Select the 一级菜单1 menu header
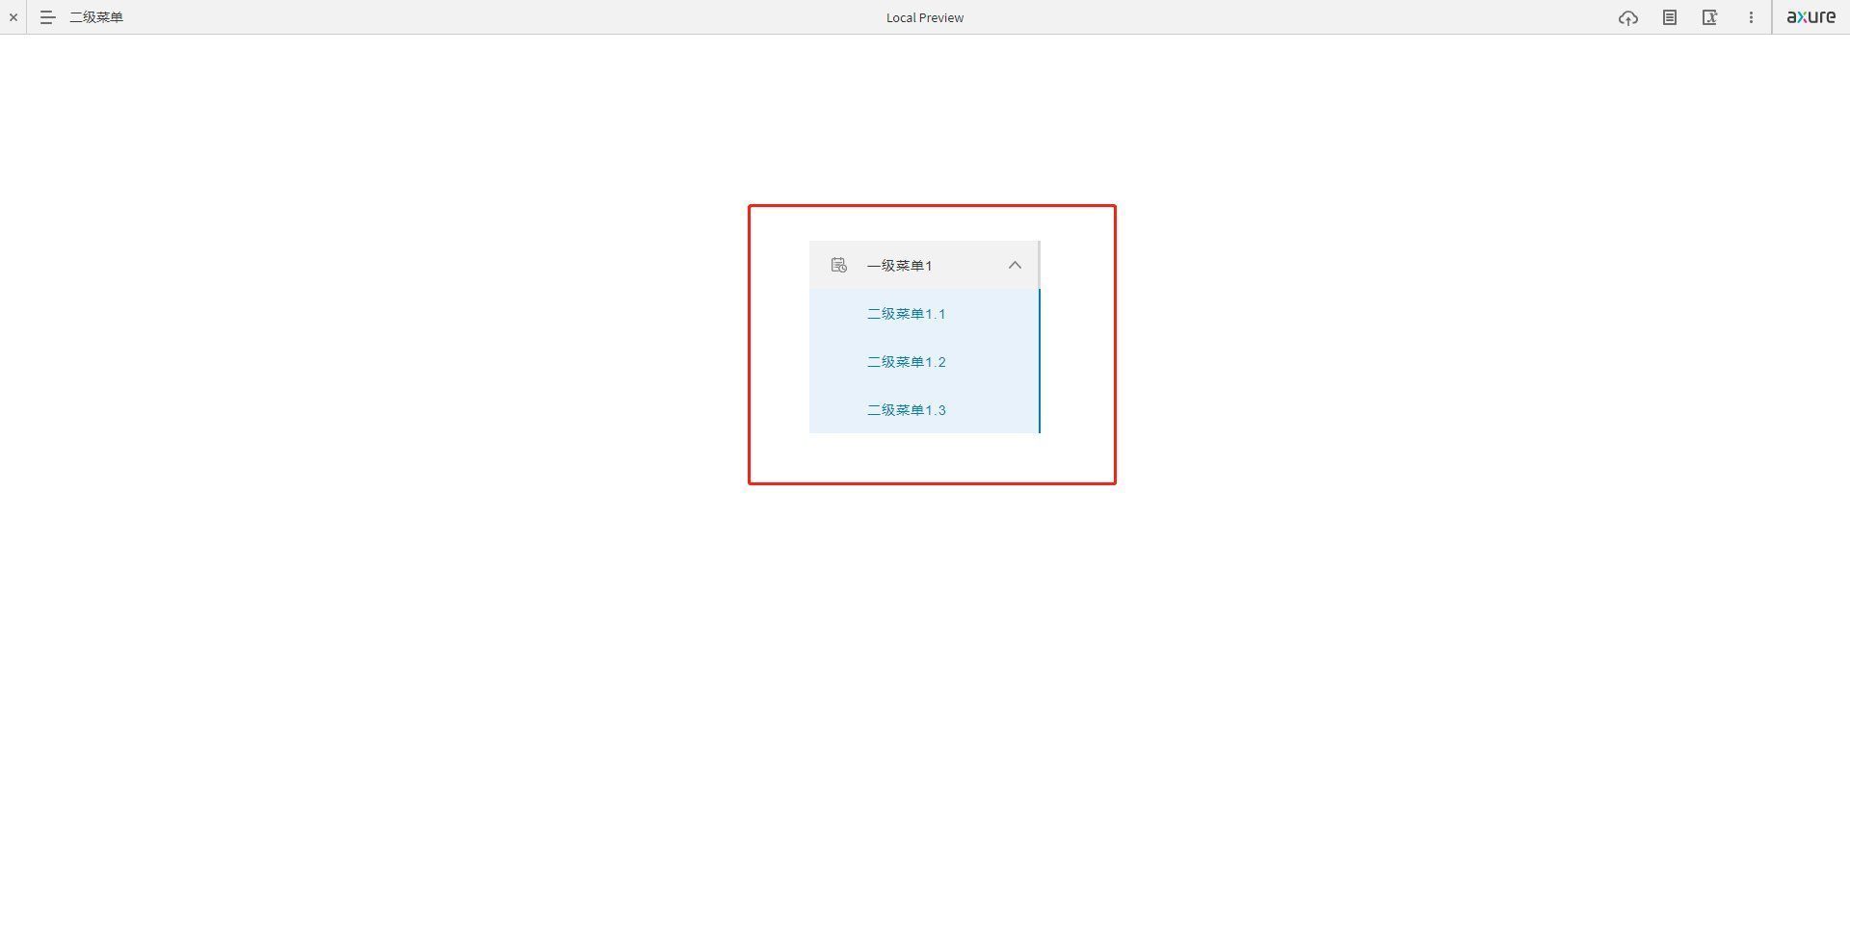Image resolution: width=1850 pixels, height=933 pixels. point(924,265)
